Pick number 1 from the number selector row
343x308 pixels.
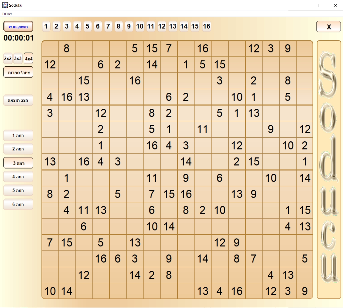[x=46, y=26]
